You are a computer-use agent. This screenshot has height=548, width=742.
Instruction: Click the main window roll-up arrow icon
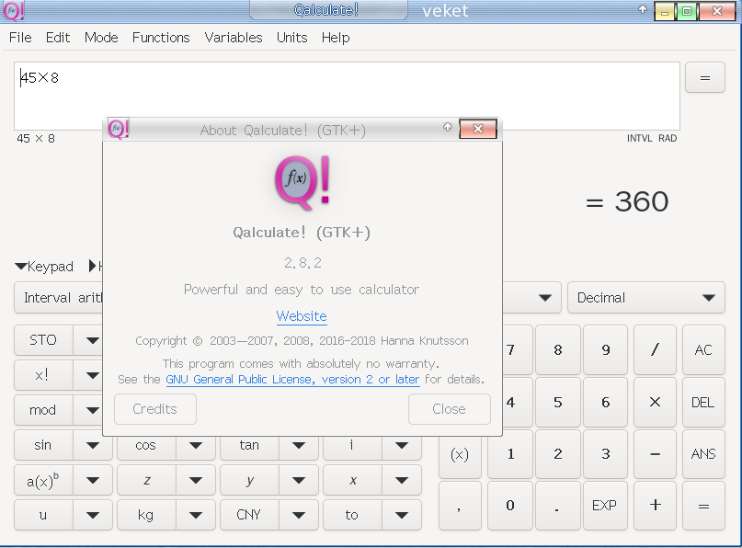(x=643, y=9)
